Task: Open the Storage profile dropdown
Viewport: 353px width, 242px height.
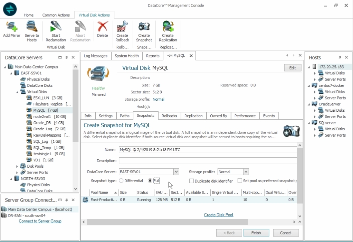Action: 246,172
